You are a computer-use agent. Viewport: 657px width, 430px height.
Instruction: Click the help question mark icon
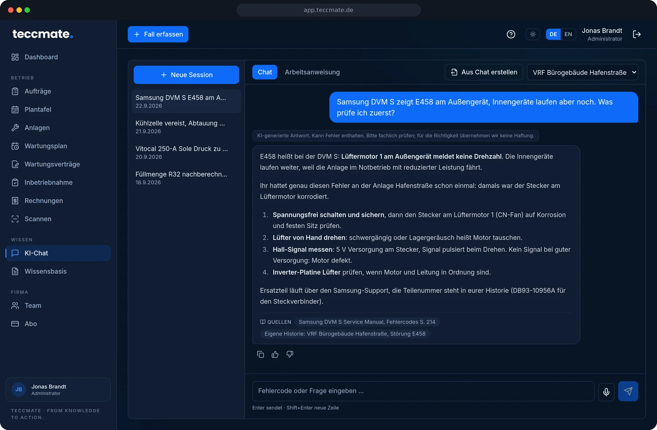click(x=511, y=34)
